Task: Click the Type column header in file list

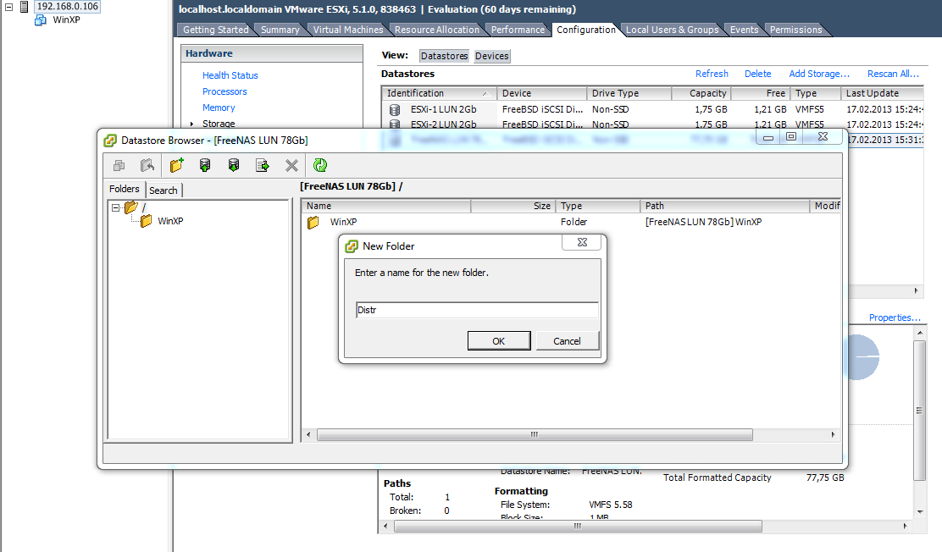Action: (x=598, y=206)
